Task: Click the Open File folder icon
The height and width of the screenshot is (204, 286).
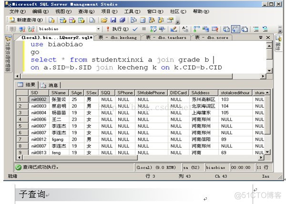Action: [x=104, y=20]
